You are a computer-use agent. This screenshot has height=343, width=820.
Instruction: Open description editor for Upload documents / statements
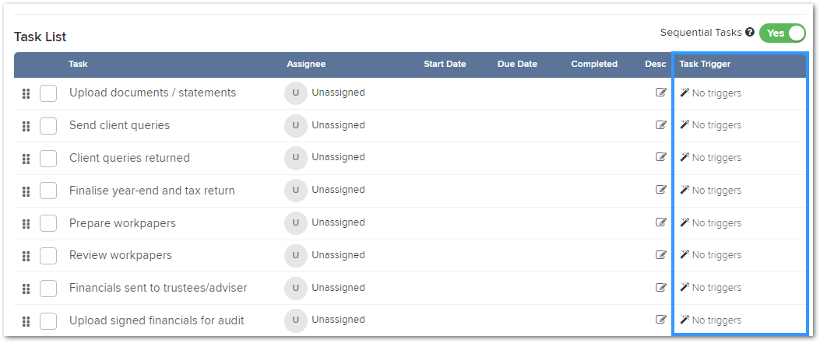coord(661,93)
